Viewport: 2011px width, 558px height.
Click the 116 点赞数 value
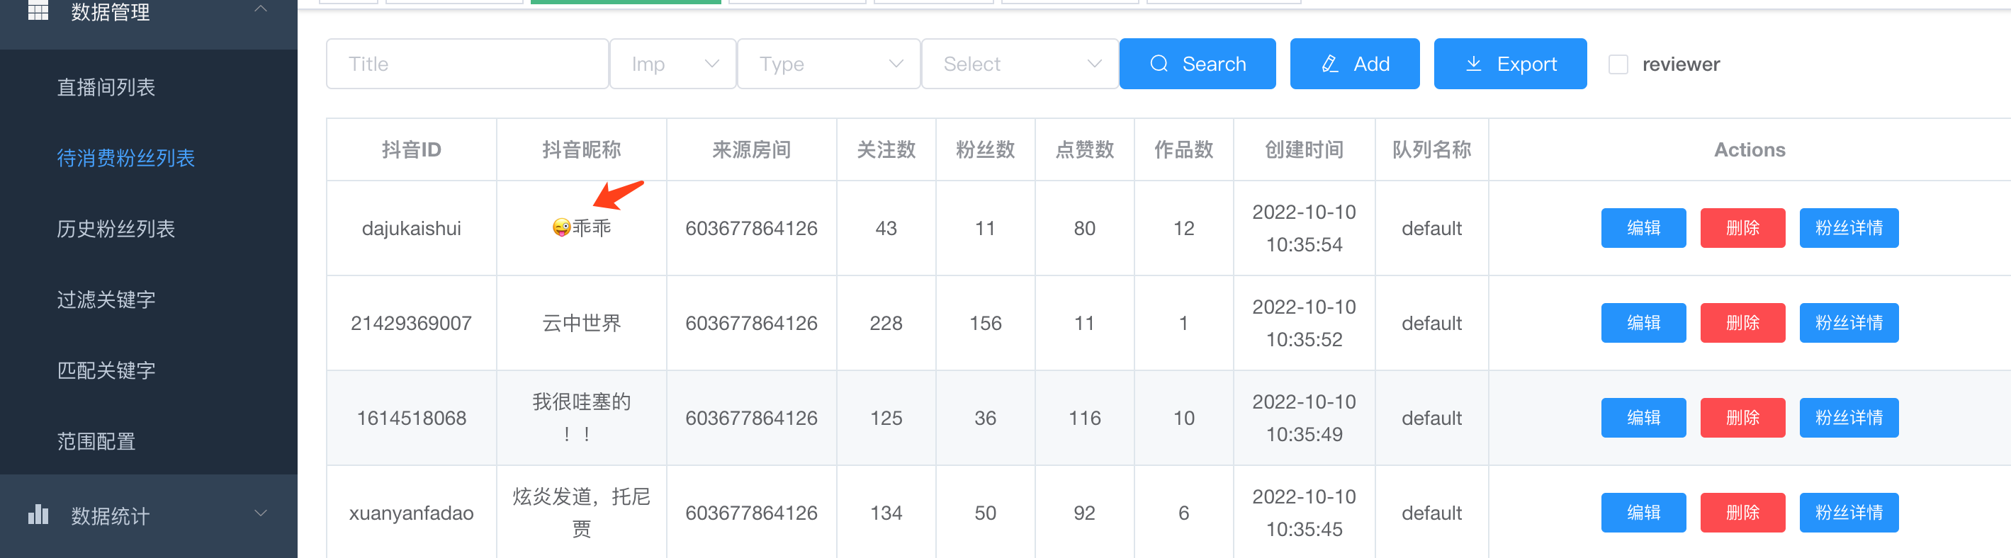pyautogui.click(x=1084, y=418)
